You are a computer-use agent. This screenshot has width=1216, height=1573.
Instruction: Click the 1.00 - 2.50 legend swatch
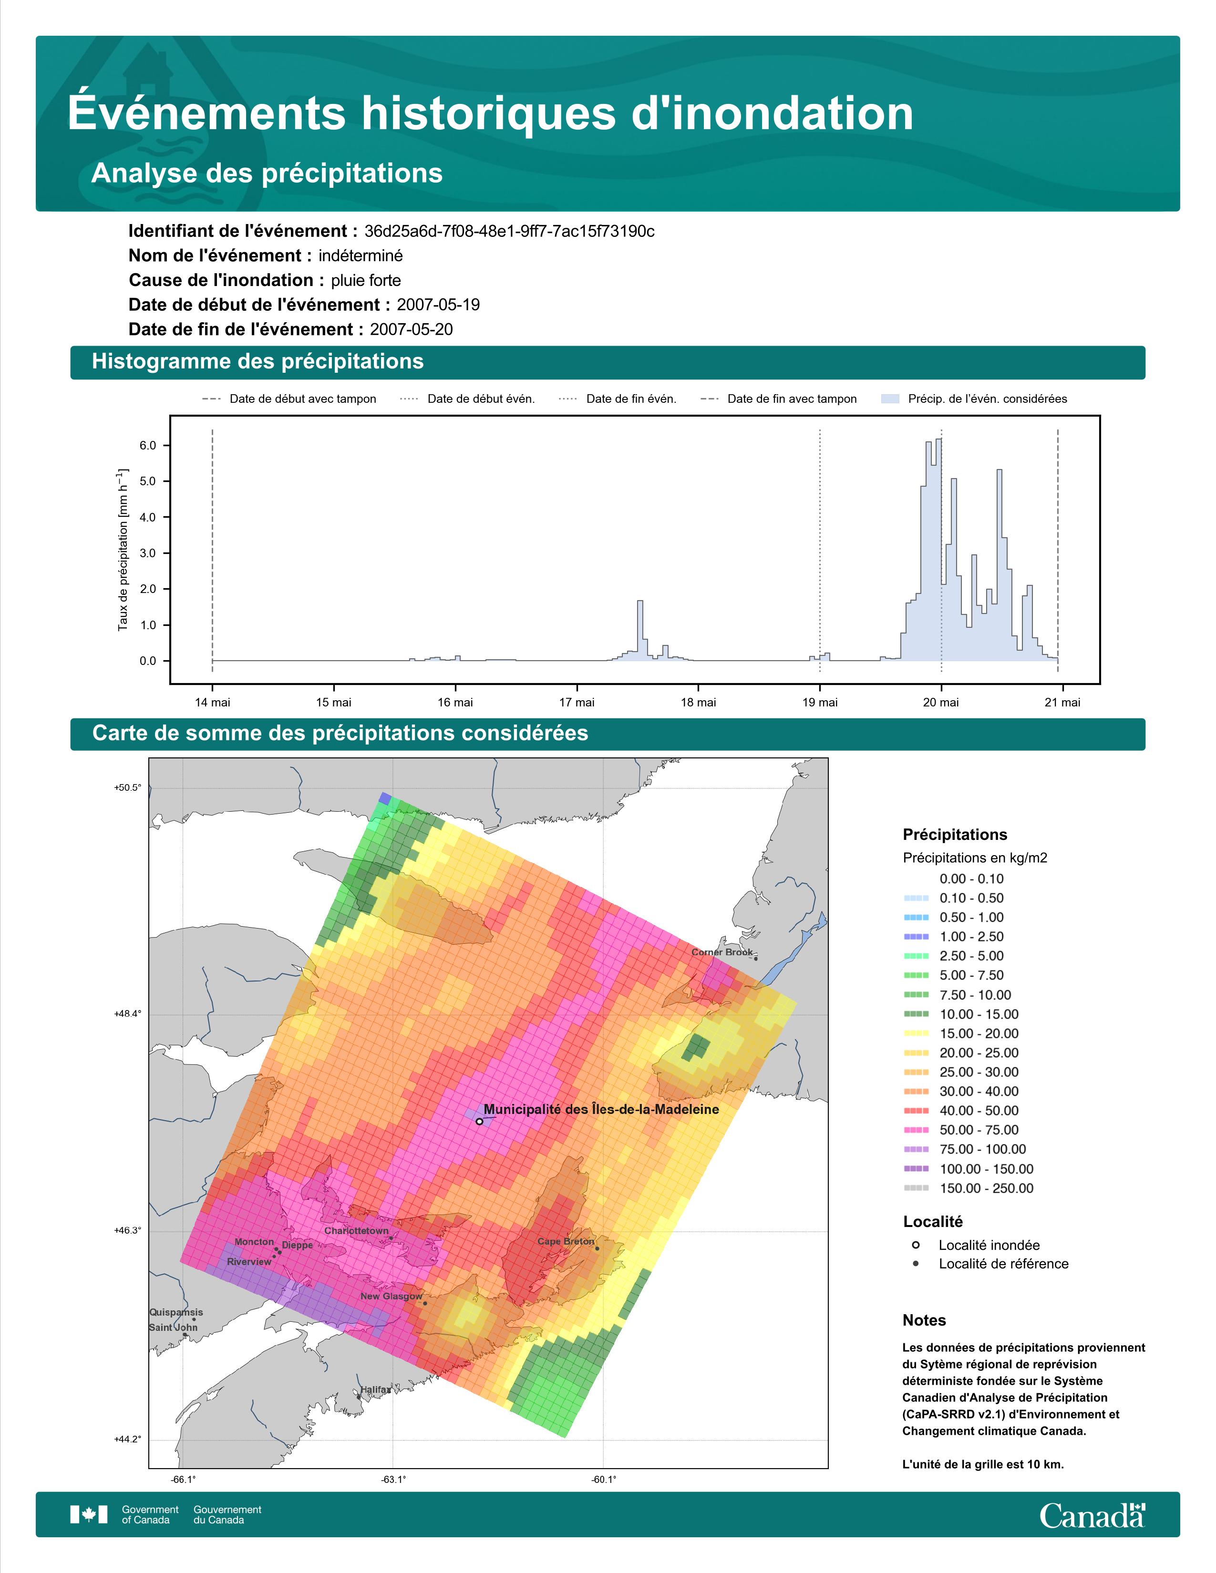(x=916, y=936)
